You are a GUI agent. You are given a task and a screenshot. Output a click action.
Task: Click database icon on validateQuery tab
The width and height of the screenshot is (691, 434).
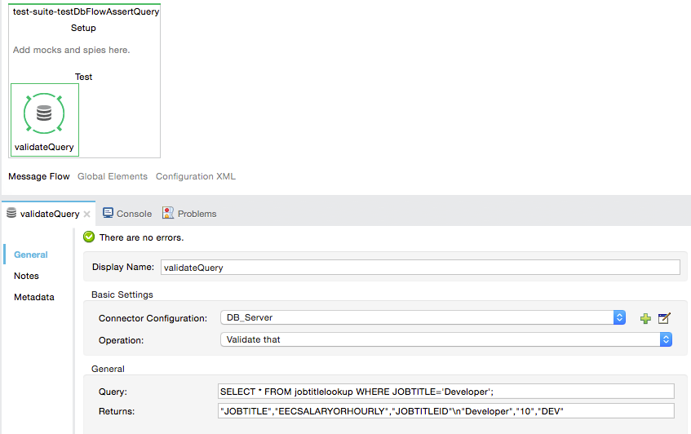coord(11,213)
